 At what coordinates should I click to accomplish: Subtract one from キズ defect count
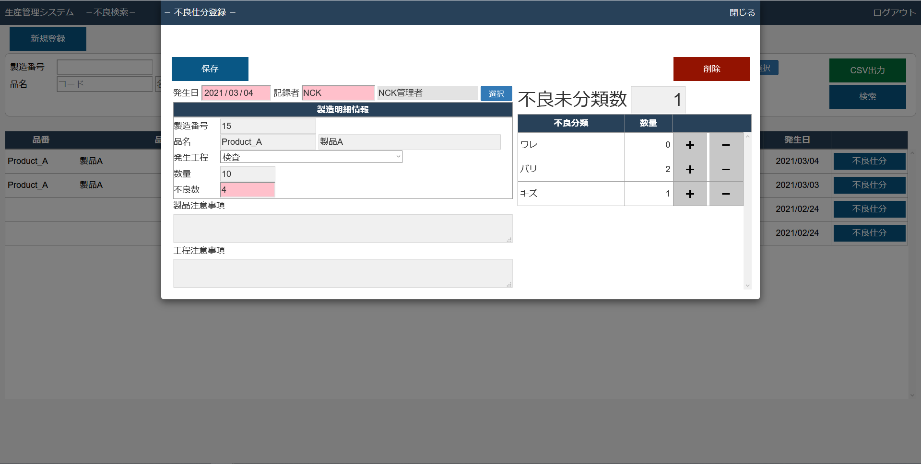coord(726,194)
